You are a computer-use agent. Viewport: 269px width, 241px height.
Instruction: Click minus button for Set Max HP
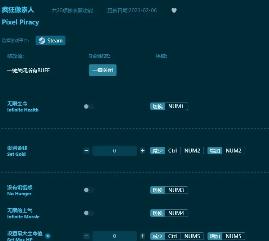tap(86, 236)
